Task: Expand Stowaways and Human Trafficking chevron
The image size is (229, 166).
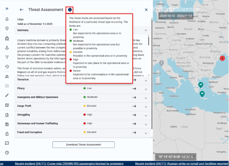Action: [146, 124]
